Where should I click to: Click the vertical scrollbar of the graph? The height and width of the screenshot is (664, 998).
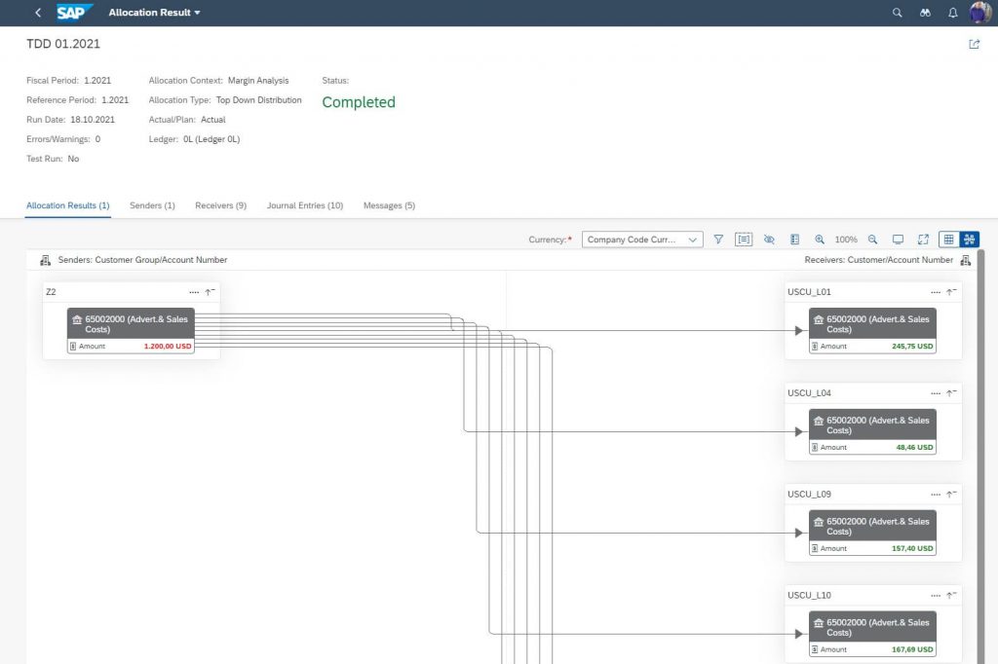pyautogui.click(x=981, y=457)
